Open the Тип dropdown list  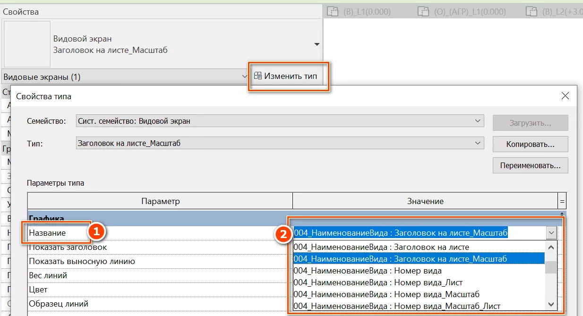coord(477,142)
